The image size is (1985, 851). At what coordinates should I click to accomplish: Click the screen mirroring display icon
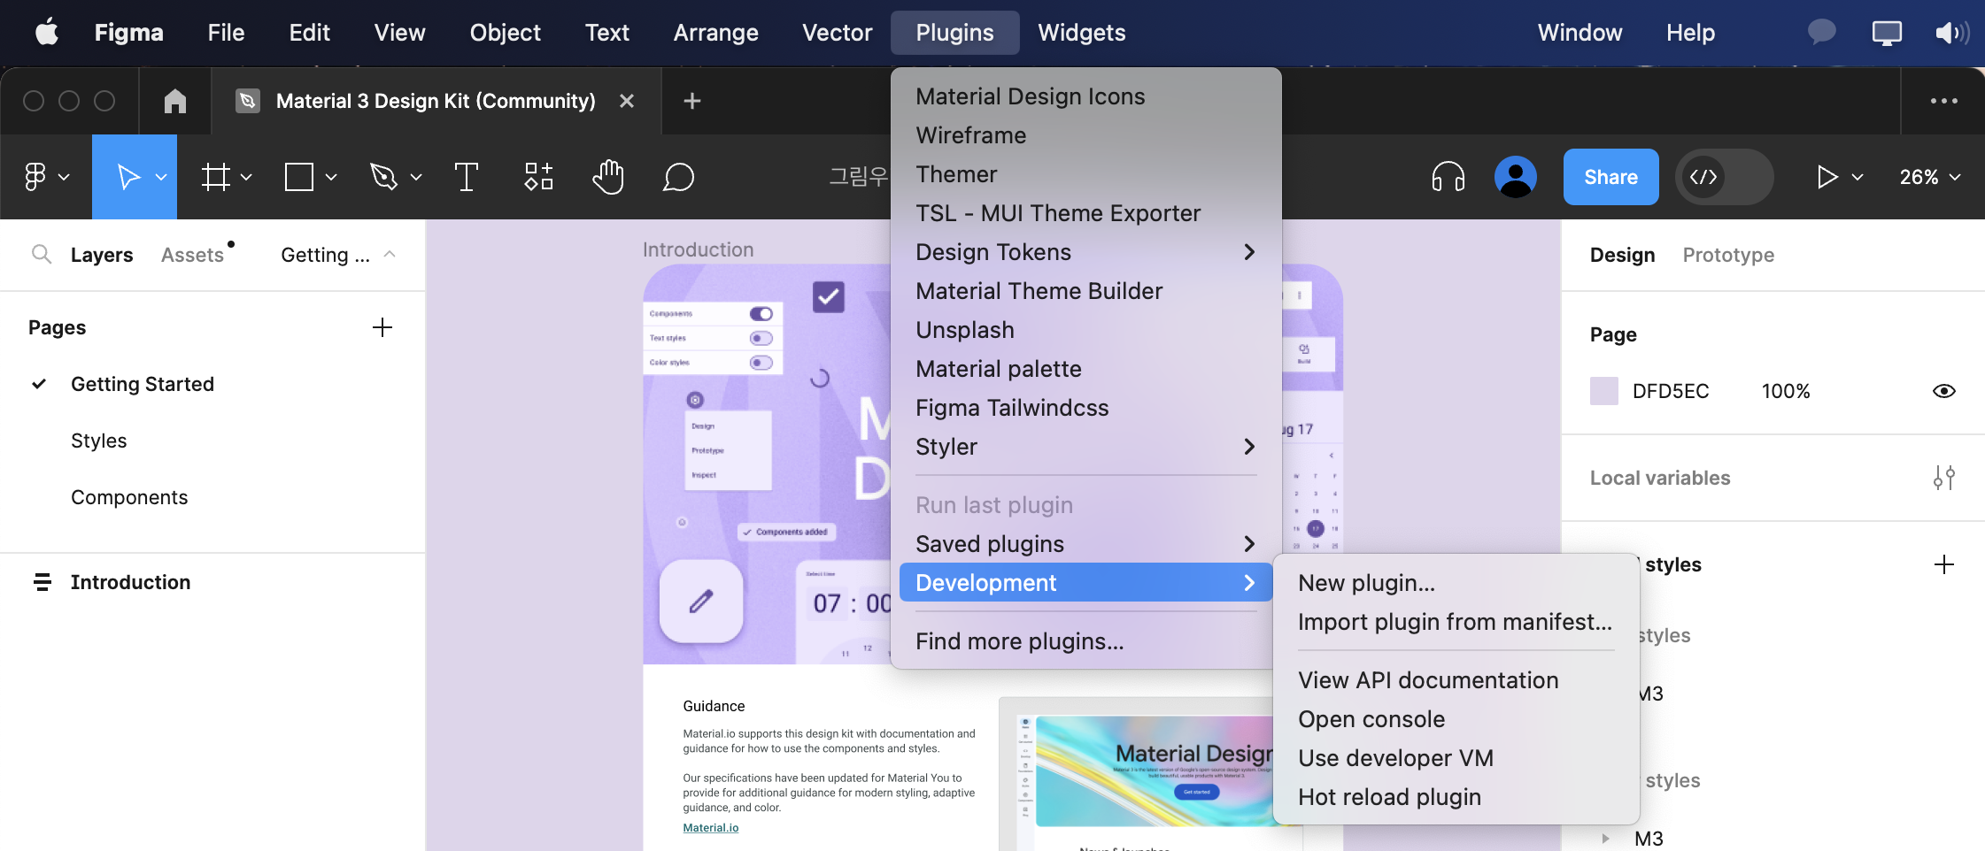click(1887, 33)
